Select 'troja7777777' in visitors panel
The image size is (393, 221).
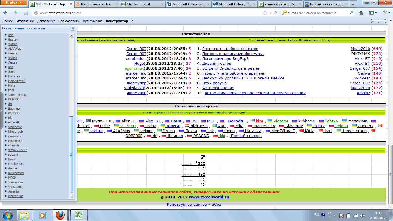click(18, 150)
